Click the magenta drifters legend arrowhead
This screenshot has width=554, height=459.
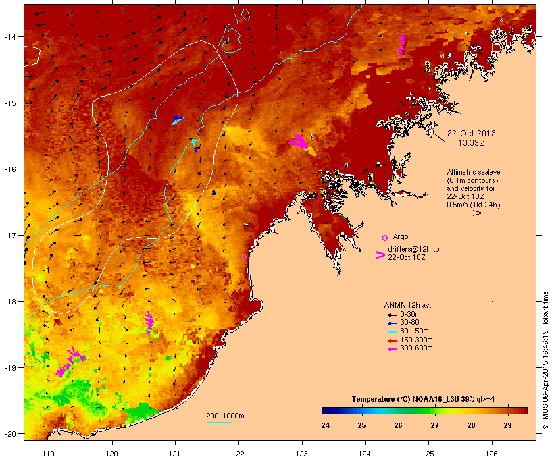(x=380, y=255)
